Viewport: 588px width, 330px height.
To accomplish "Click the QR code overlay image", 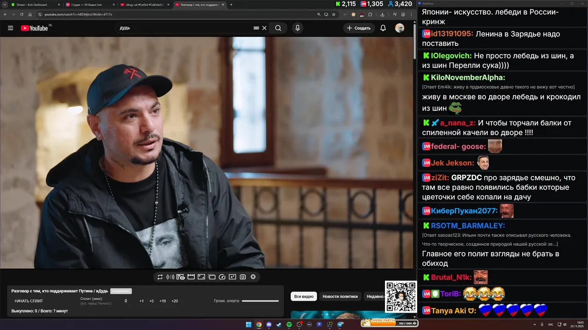I will tap(401, 297).
